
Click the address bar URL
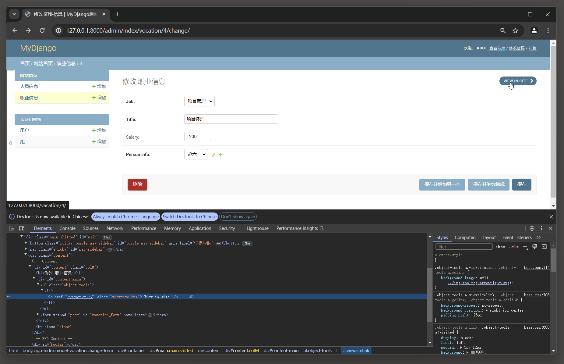pos(128,30)
